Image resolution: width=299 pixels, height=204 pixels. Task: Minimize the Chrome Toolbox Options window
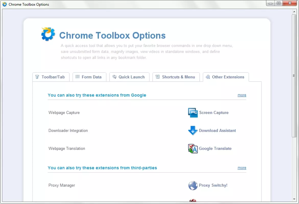pos(270,3)
